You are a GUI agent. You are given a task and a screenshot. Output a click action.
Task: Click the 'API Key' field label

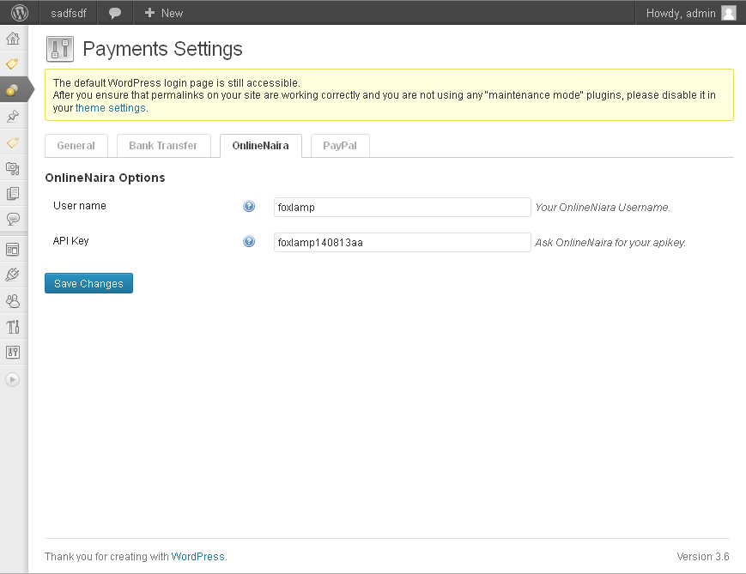[71, 241]
